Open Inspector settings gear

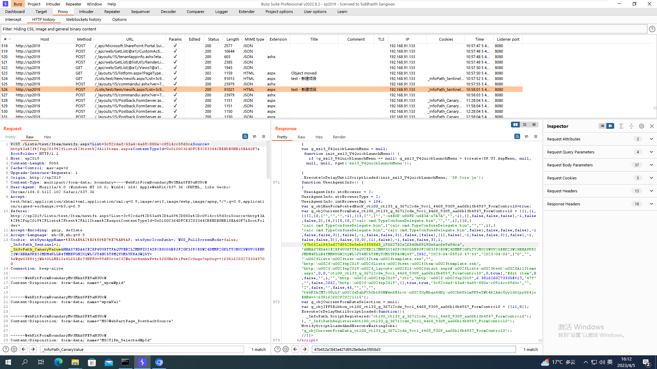(642, 126)
